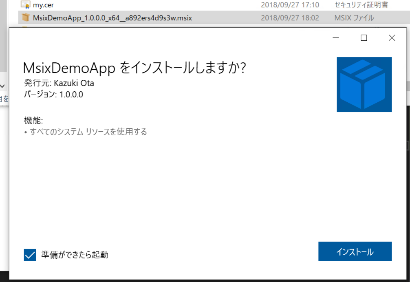Screen dimensions: 410x282
Task: Close the installer dialog
Action: [392, 38]
